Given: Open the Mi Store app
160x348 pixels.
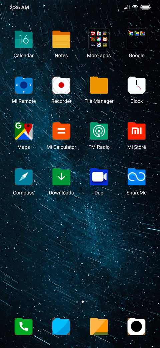Looking at the screenshot, I should click(137, 131).
